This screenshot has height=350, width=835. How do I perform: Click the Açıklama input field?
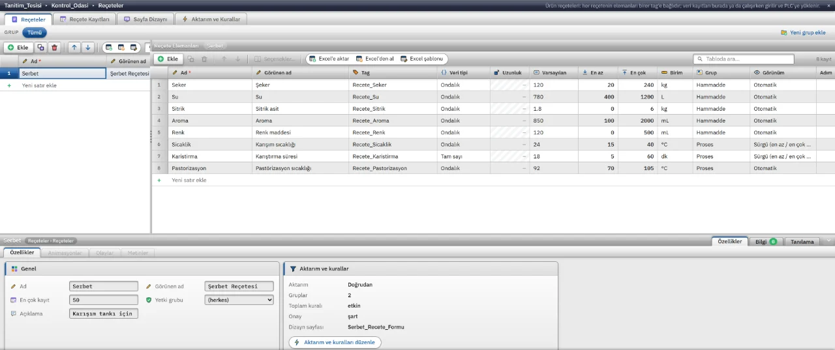pos(104,314)
